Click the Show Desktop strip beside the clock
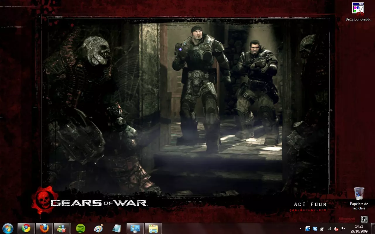 (373, 228)
